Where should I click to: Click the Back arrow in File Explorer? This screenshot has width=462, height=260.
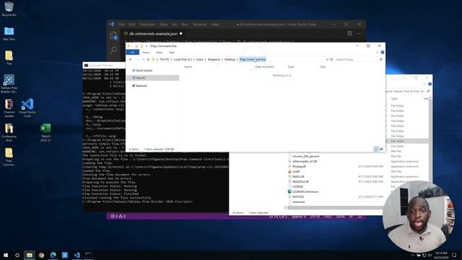(131, 59)
